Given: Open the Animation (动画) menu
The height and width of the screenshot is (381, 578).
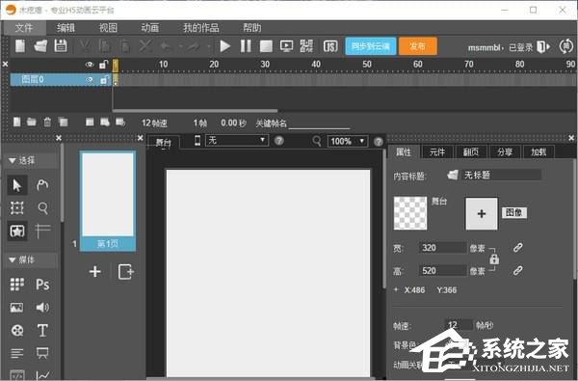Looking at the screenshot, I should click(150, 28).
